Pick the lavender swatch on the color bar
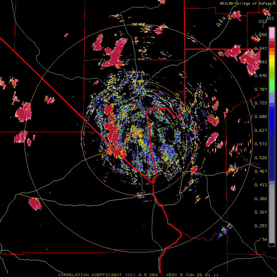The width and height of the screenshot is (277, 277). coord(272,98)
